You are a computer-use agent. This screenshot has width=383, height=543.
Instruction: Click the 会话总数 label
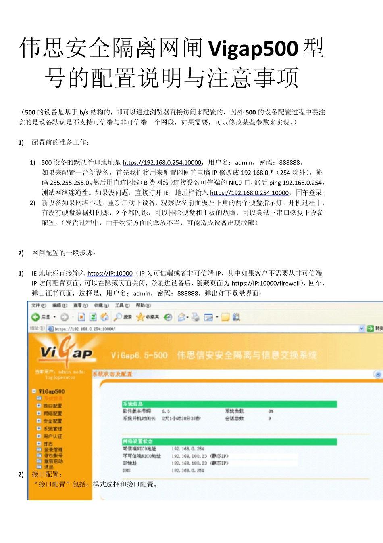[x=234, y=418]
